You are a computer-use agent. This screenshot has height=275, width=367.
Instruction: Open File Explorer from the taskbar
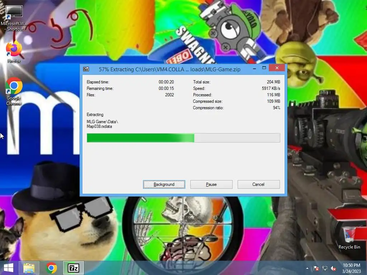(x=29, y=268)
